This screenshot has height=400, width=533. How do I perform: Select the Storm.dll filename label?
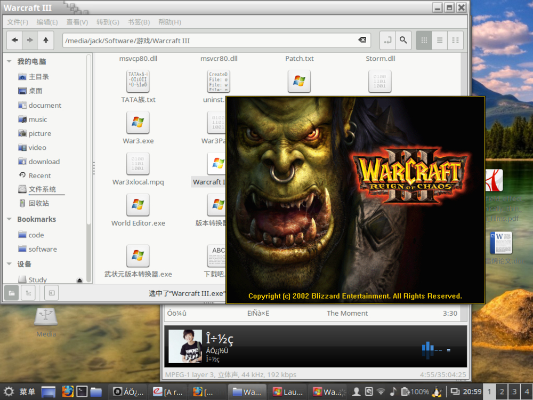[x=380, y=59]
